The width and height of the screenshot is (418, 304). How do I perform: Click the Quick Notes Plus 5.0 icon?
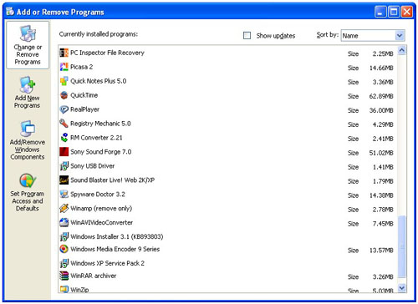coord(64,81)
